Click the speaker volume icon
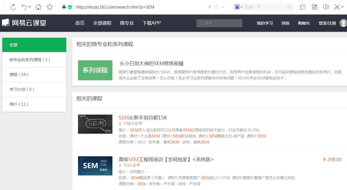 tap(326, 7)
